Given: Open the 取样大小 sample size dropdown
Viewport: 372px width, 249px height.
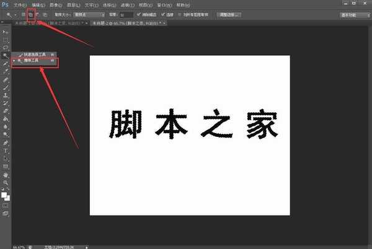Looking at the screenshot, I should (84, 13).
